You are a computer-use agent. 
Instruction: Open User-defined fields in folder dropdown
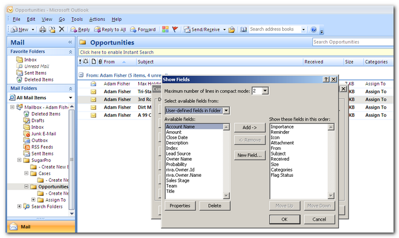[226, 110]
